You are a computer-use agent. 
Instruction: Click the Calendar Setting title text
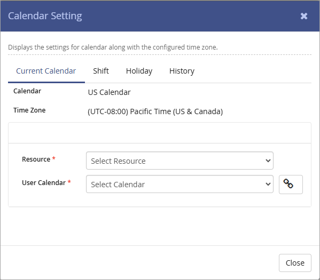click(x=45, y=16)
